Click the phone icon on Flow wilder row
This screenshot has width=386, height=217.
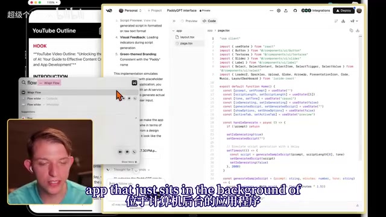coord(135,98)
